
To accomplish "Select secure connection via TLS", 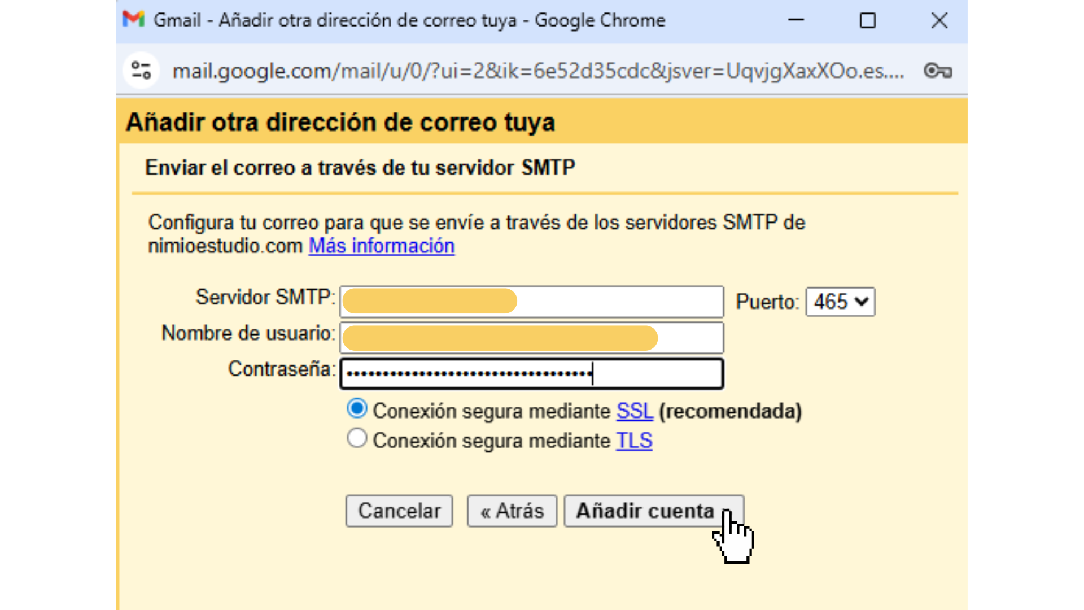I will click(x=357, y=437).
